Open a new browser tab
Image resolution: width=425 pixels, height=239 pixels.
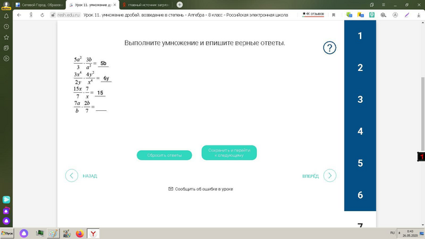(x=179, y=5)
